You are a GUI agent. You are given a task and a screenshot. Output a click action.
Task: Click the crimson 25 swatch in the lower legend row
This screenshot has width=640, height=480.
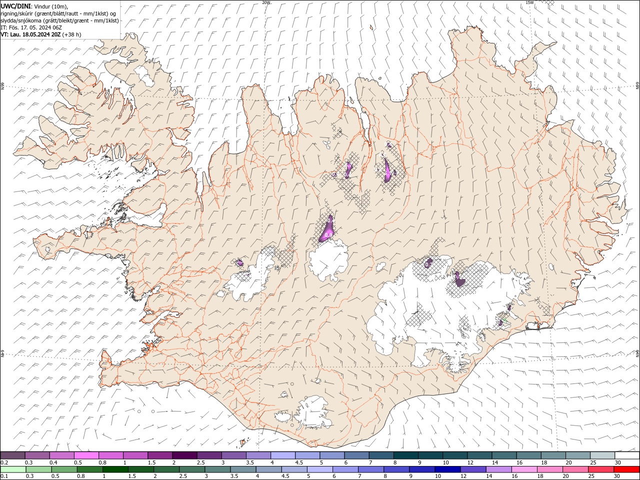(x=601, y=469)
